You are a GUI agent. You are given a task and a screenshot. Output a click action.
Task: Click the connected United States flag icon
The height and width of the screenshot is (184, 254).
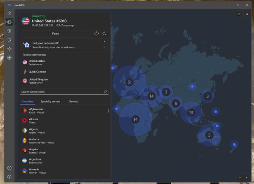[26, 21]
